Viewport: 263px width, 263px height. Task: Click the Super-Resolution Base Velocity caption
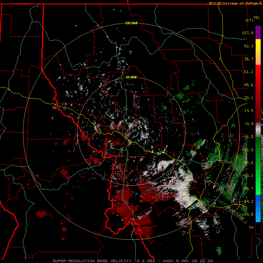tap(133, 261)
